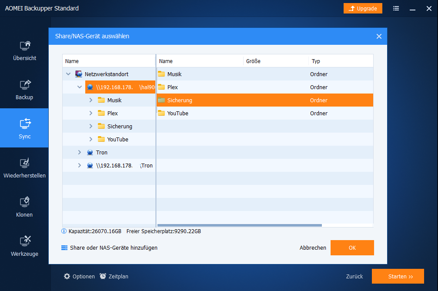
Task: Select the Sicherung entry in the left tree
Action: [120, 126]
